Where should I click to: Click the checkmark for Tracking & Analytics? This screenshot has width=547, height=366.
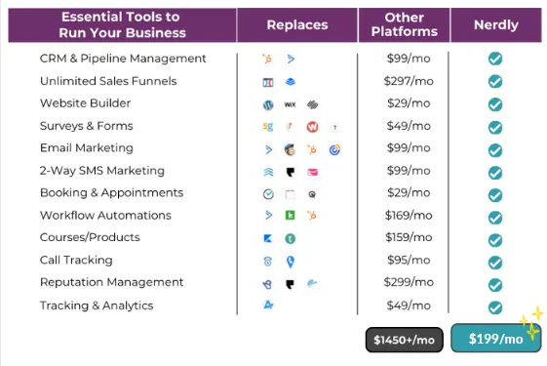tap(495, 307)
